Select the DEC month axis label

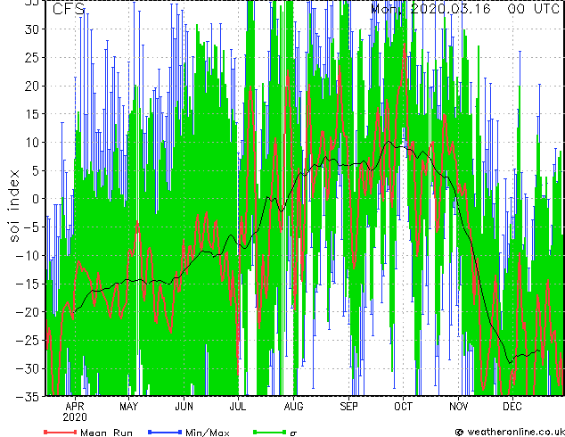click(512, 407)
